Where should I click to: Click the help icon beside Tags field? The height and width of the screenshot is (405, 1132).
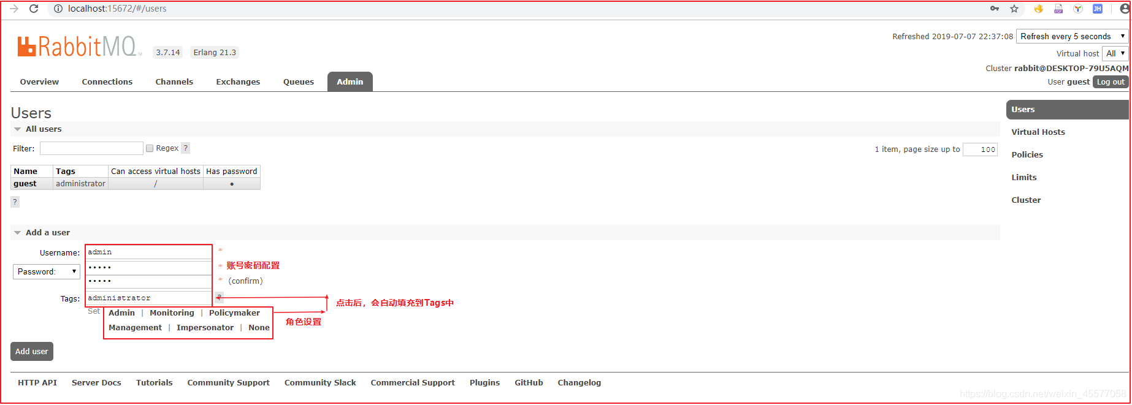pyautogui.click(x=219, y=297)
